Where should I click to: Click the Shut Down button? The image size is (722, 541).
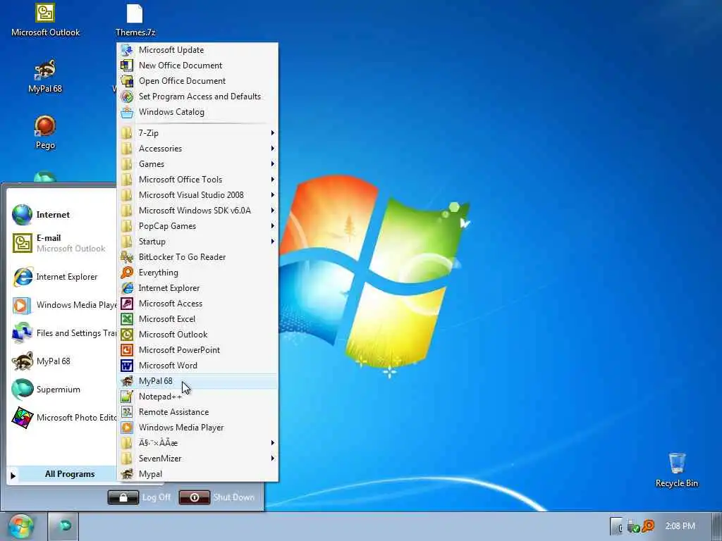click(x=216, y=497)
